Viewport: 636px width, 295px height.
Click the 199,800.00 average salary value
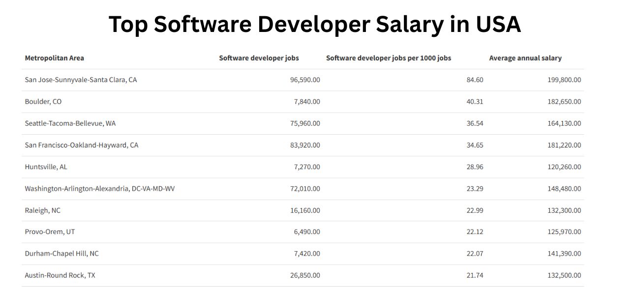[564, 80]
